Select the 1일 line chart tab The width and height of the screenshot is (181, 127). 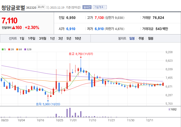click(22, 38)
